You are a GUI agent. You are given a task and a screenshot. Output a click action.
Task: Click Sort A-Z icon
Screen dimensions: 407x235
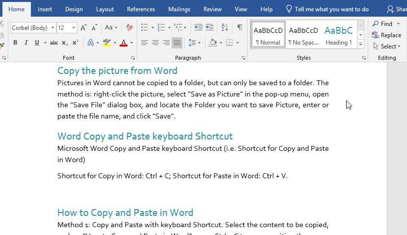coord(225,27)
